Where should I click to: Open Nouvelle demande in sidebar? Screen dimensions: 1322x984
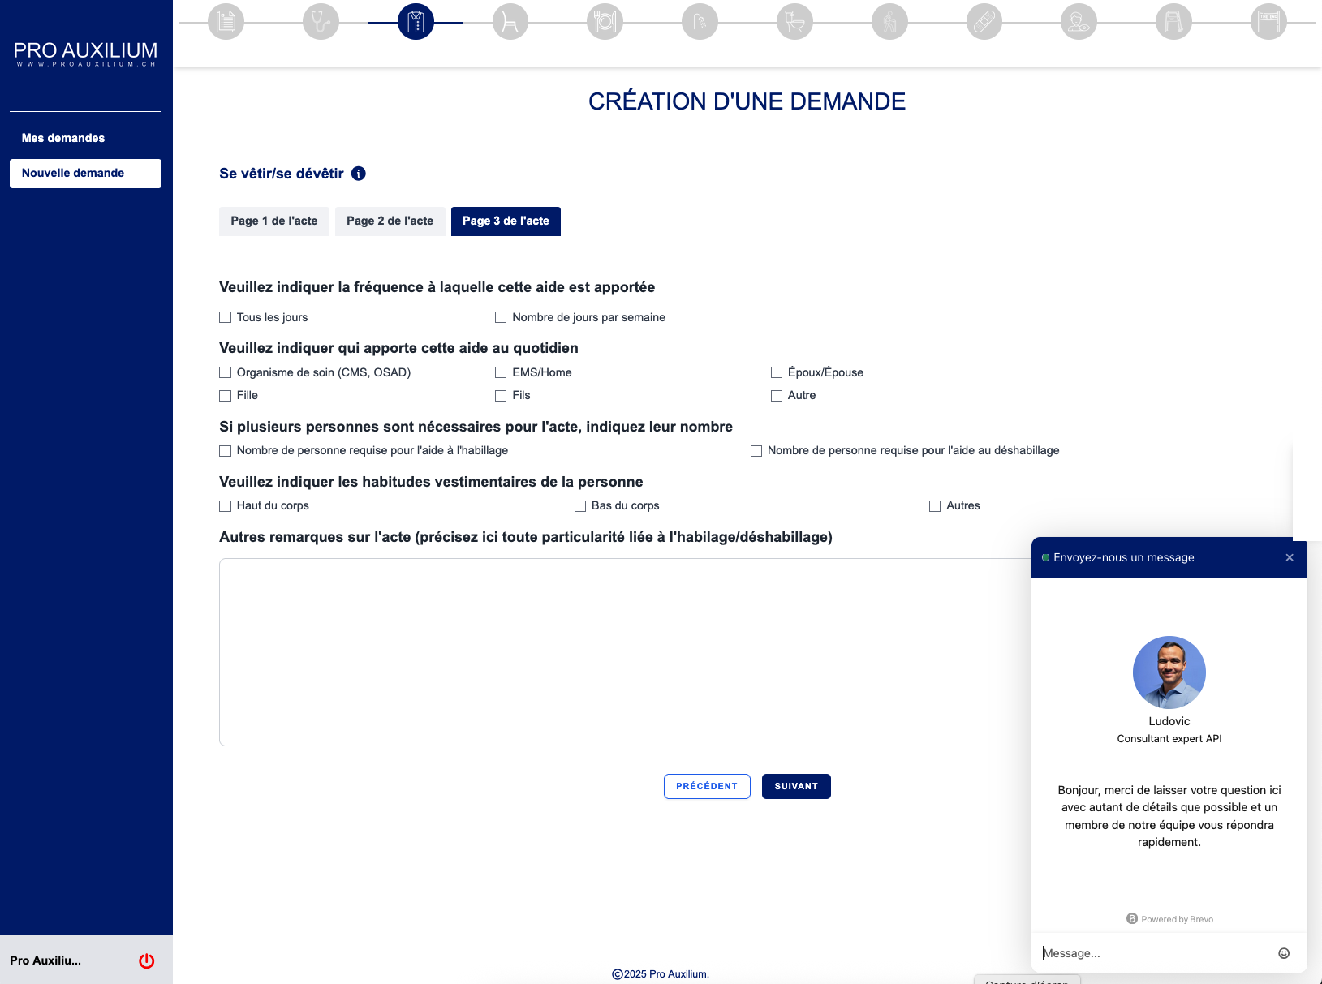coord(85,173)
